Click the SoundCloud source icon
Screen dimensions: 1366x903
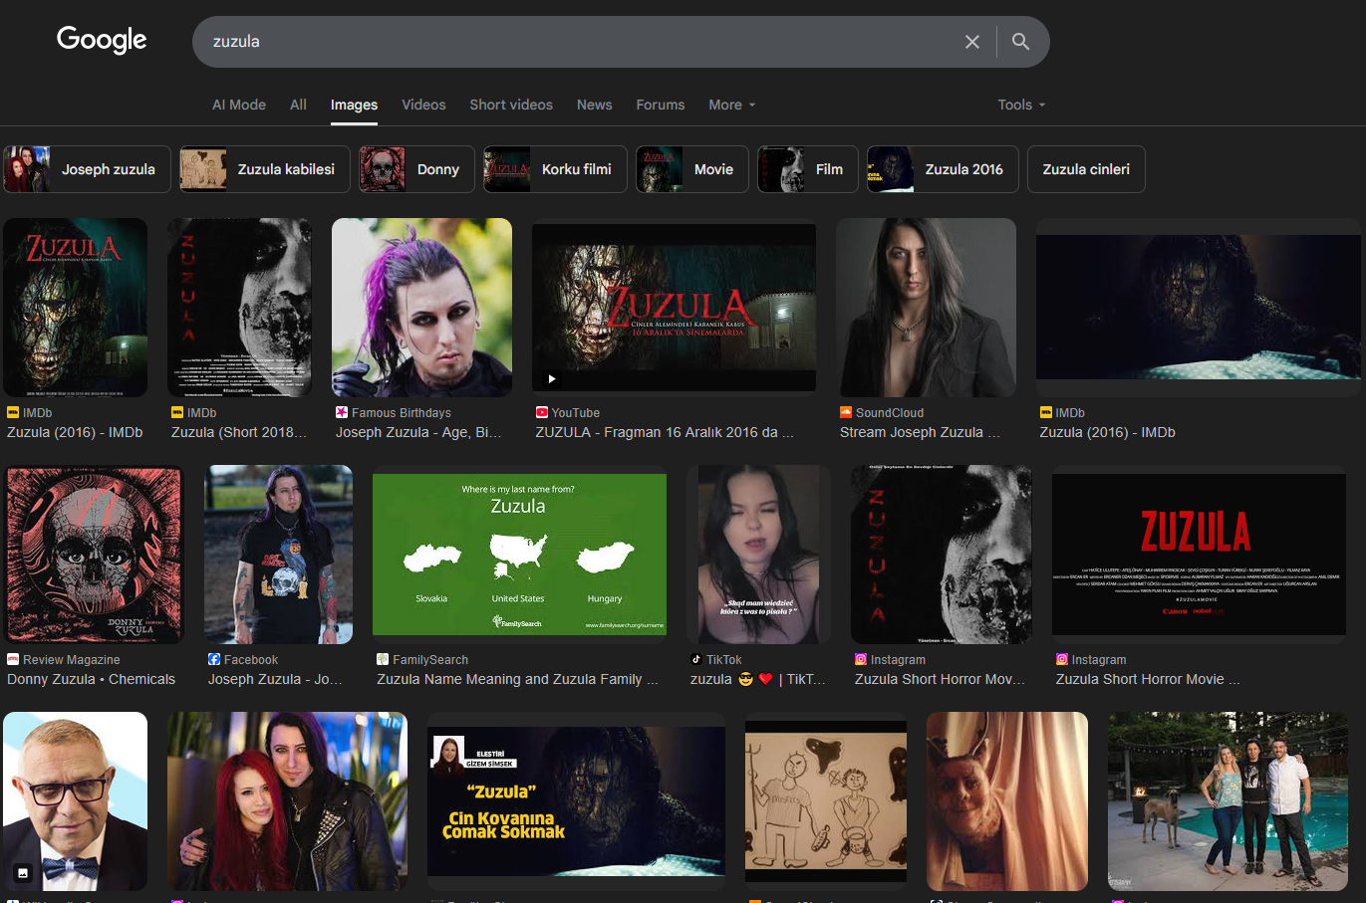pyautogui.click(x=846, y=412)
